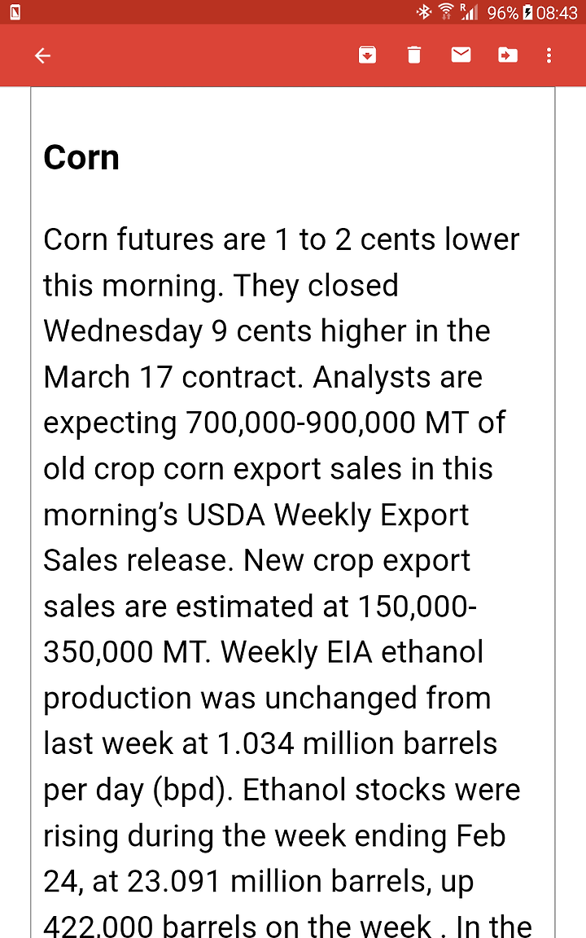Open the three-dot more options menu
Screen dimensions: 586x938
point(549,55)
